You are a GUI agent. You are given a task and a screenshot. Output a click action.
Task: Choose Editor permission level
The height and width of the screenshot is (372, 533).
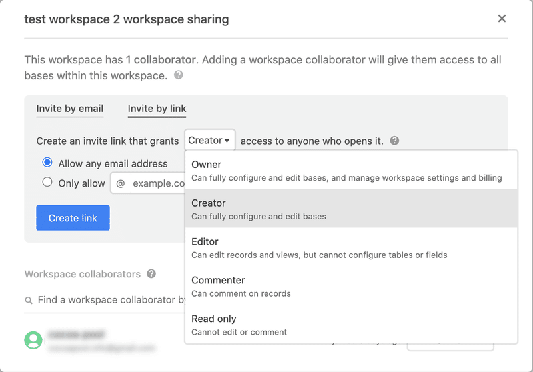click(x=351, y=247)
